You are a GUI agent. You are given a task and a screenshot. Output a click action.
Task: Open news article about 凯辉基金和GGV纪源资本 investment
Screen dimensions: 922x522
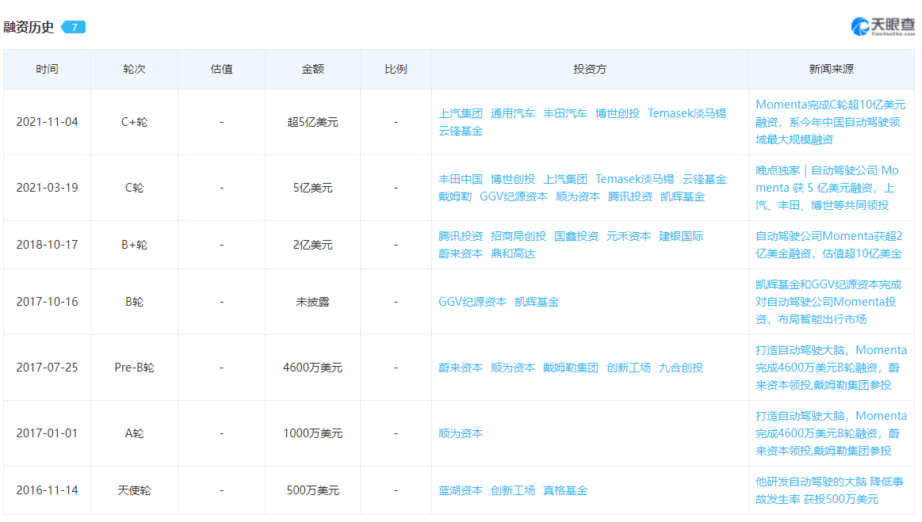click(828, 302)
